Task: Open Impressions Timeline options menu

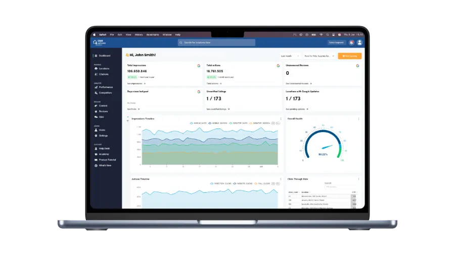Action: pyautogui.click(x=281, y=119)
